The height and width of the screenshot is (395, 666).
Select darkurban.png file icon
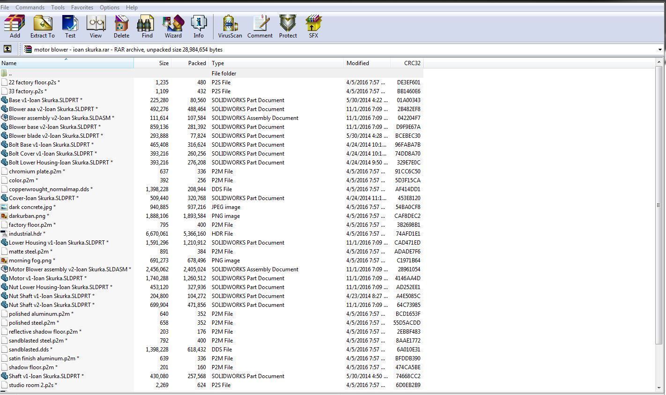click(x=5, y=216)
